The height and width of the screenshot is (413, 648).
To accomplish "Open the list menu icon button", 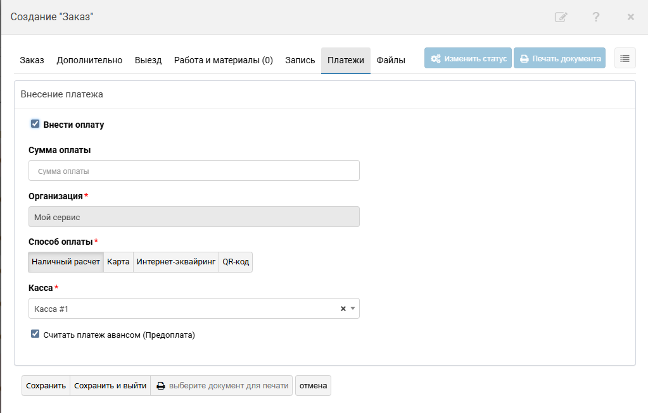I will coord(625,58).
